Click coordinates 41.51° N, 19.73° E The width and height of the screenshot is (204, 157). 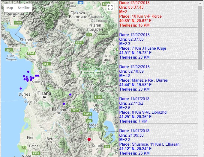point(135,53)
